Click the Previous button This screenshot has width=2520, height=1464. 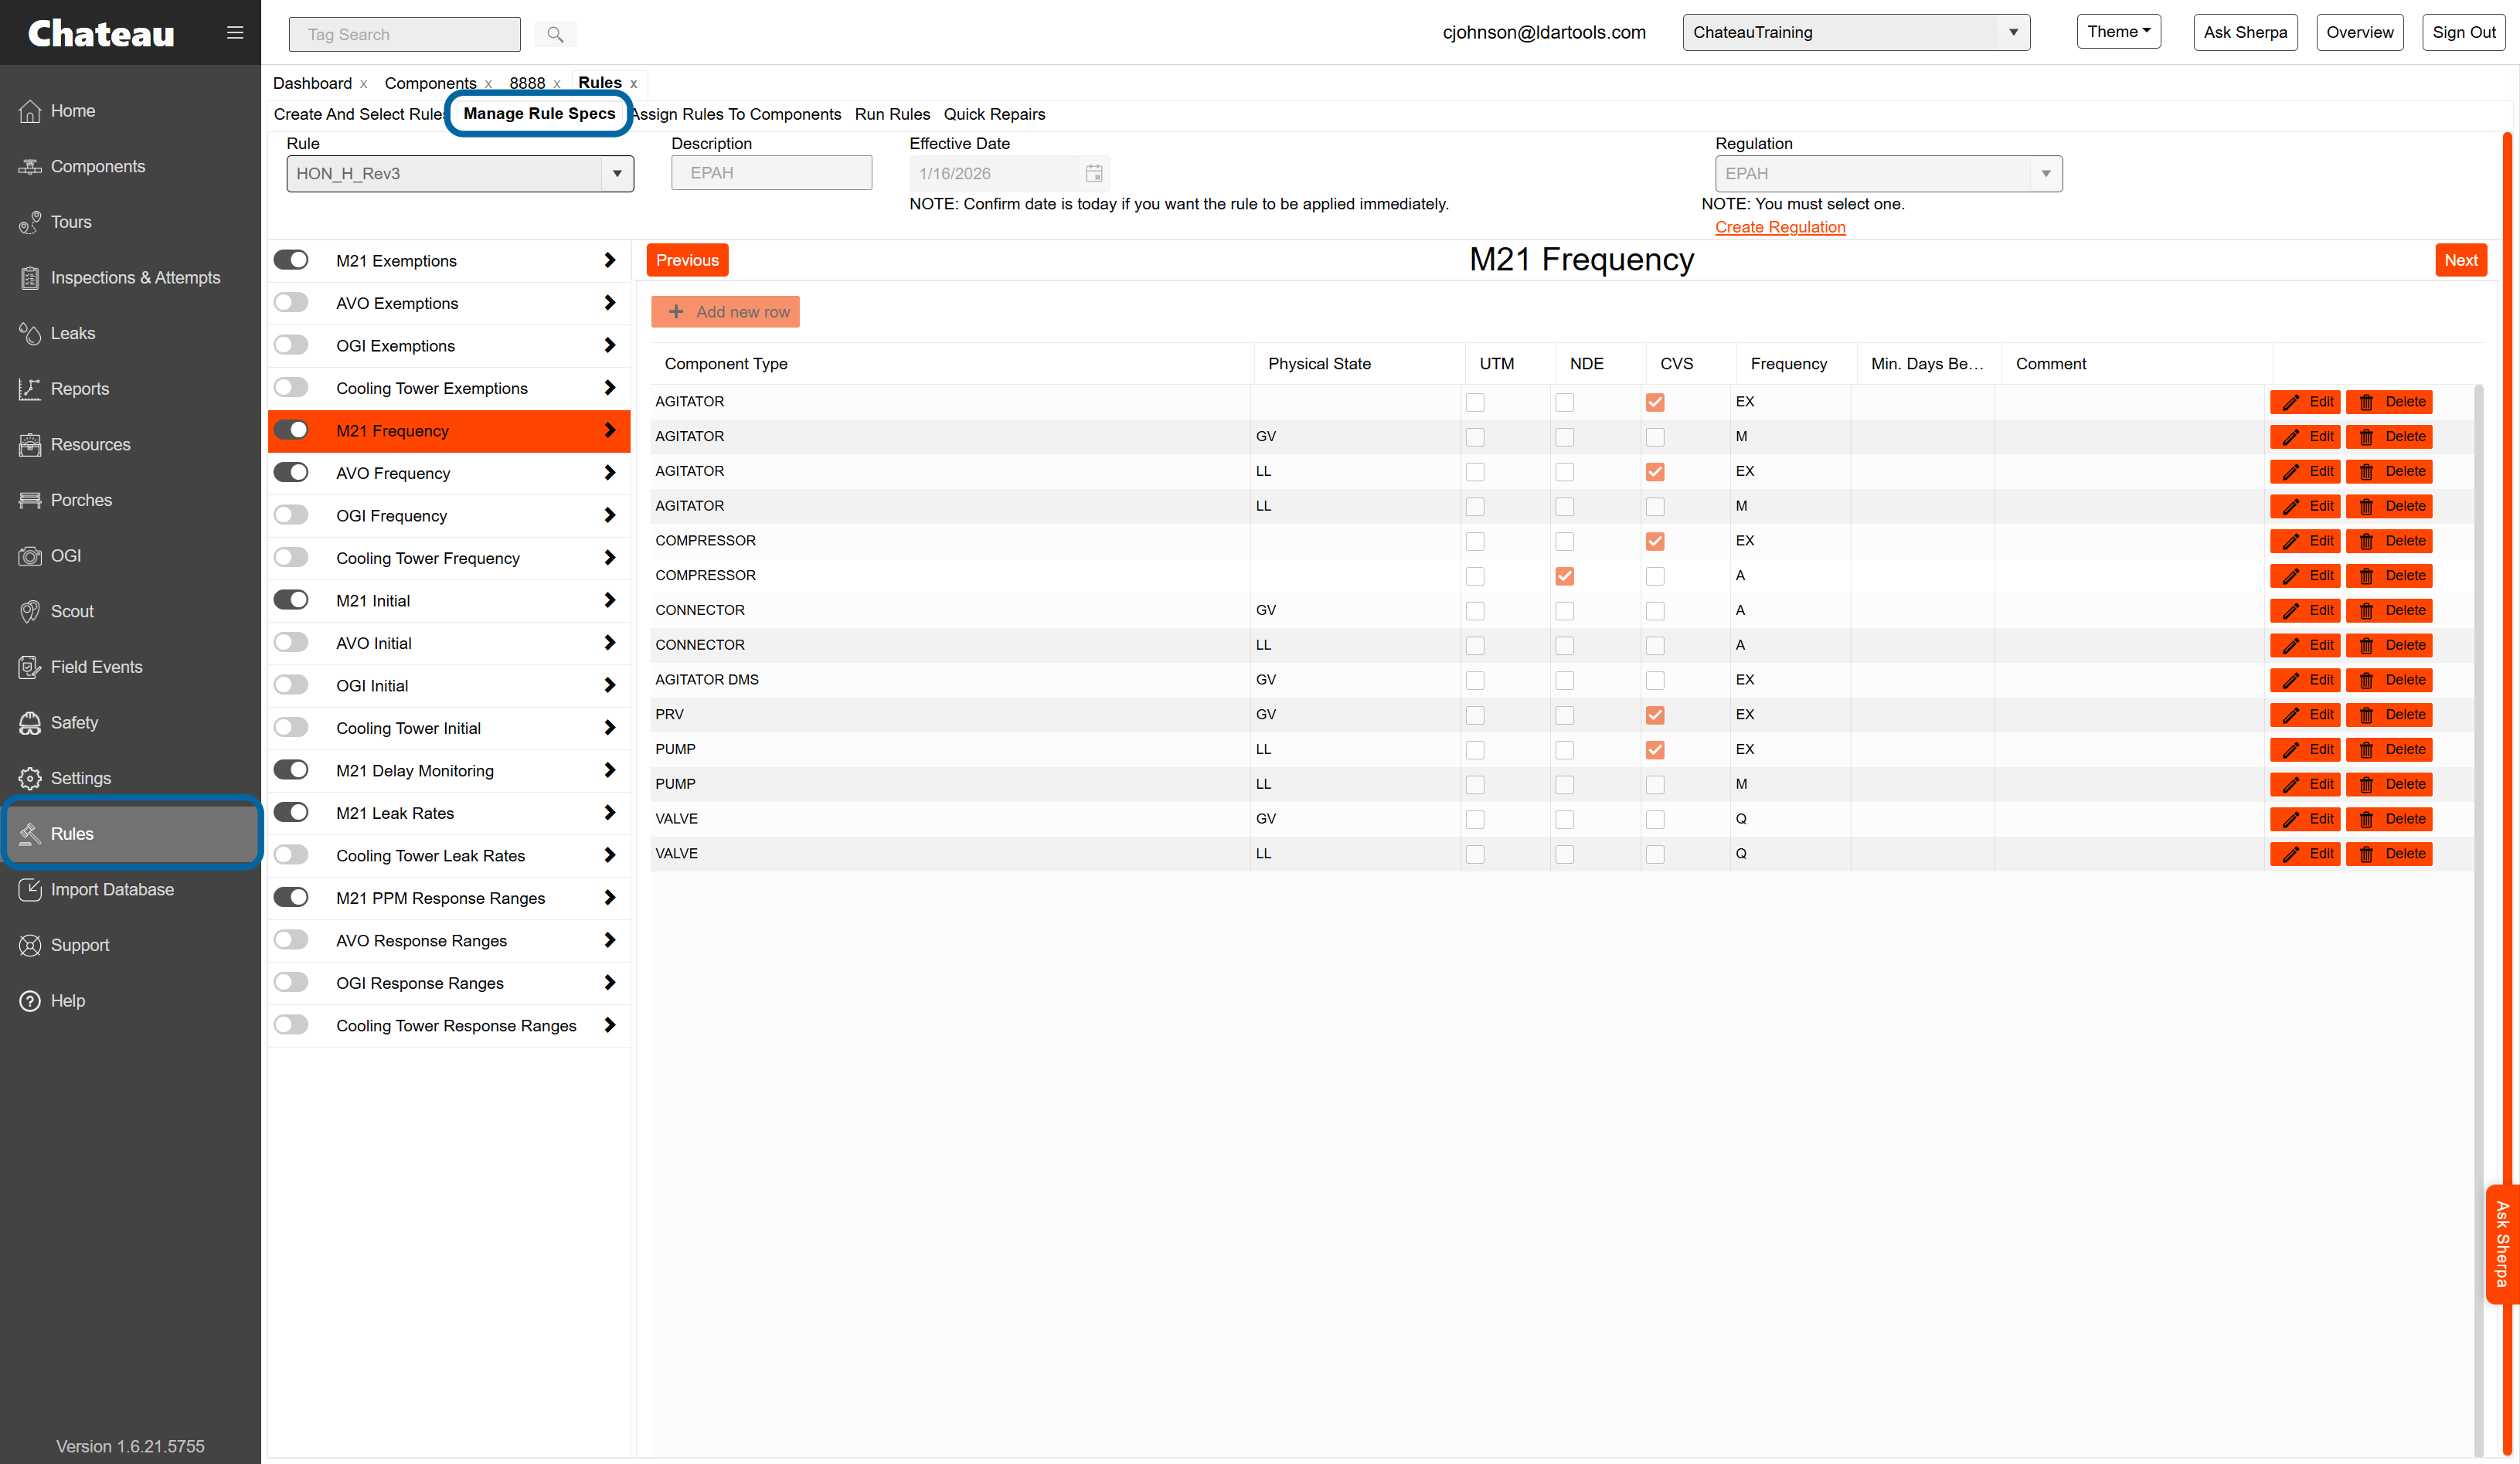tap(687, 260)
